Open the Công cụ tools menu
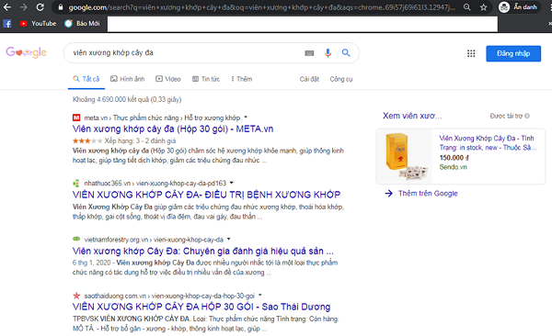Screen dimensions: 552x336 [341, 79]
